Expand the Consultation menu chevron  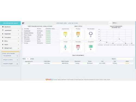click(18, 38)
